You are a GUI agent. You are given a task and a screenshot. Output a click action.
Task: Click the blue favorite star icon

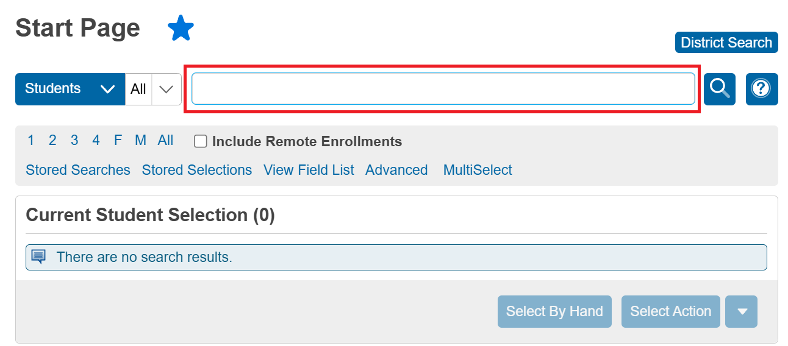(x=181, y=29)
